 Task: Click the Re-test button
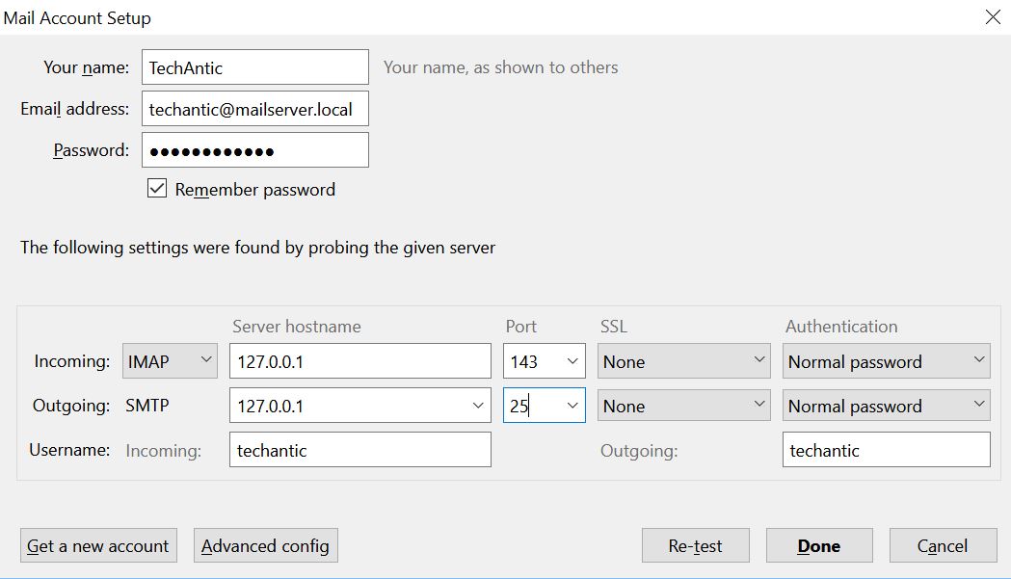[x=695, y=546]
